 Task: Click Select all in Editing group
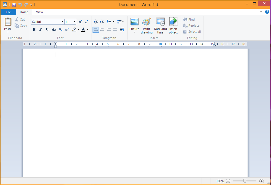tap(192, 32)
